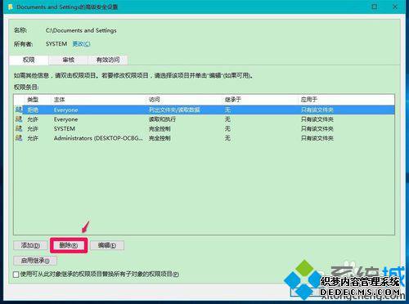Click 只有该文件夹 in the Administrators row
The width and height of the screenshot is (409, 304).
(x=317, y=138)
